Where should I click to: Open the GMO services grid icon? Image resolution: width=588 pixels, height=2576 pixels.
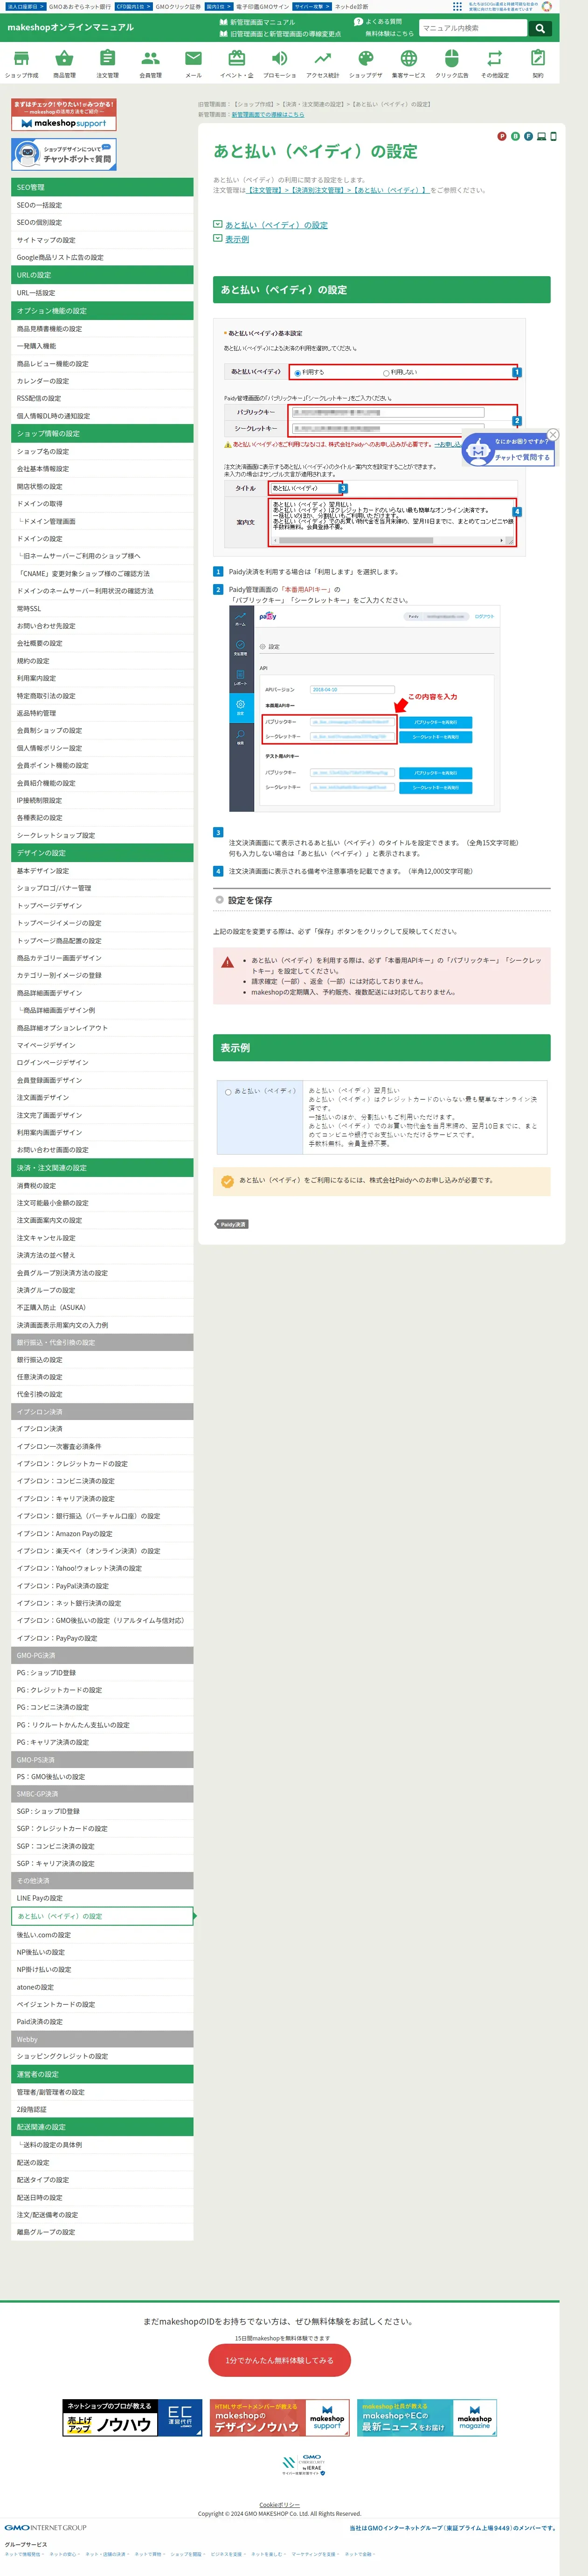[458, 6]
